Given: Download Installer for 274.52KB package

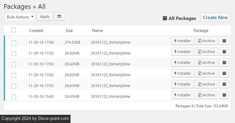Looking at the screenshot, I should [x=182, y=41].
